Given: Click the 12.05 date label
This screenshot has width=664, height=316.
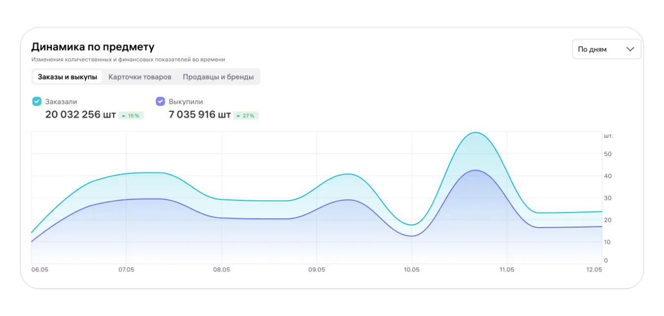Looking at the screenshot, I should (x=594, y=270).
